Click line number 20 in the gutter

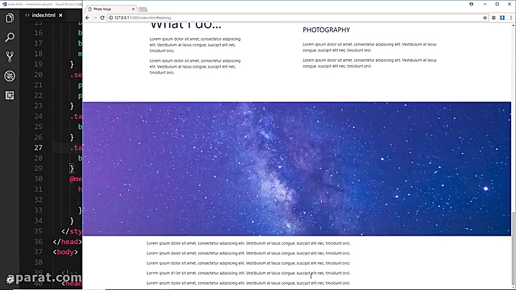[x=38, y=75]
